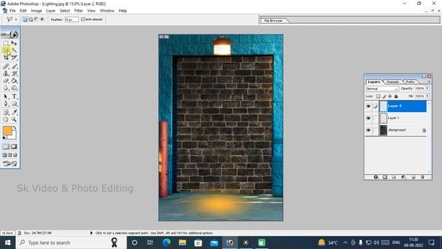Toggle Lock transparent pixels

click(378, 96)
